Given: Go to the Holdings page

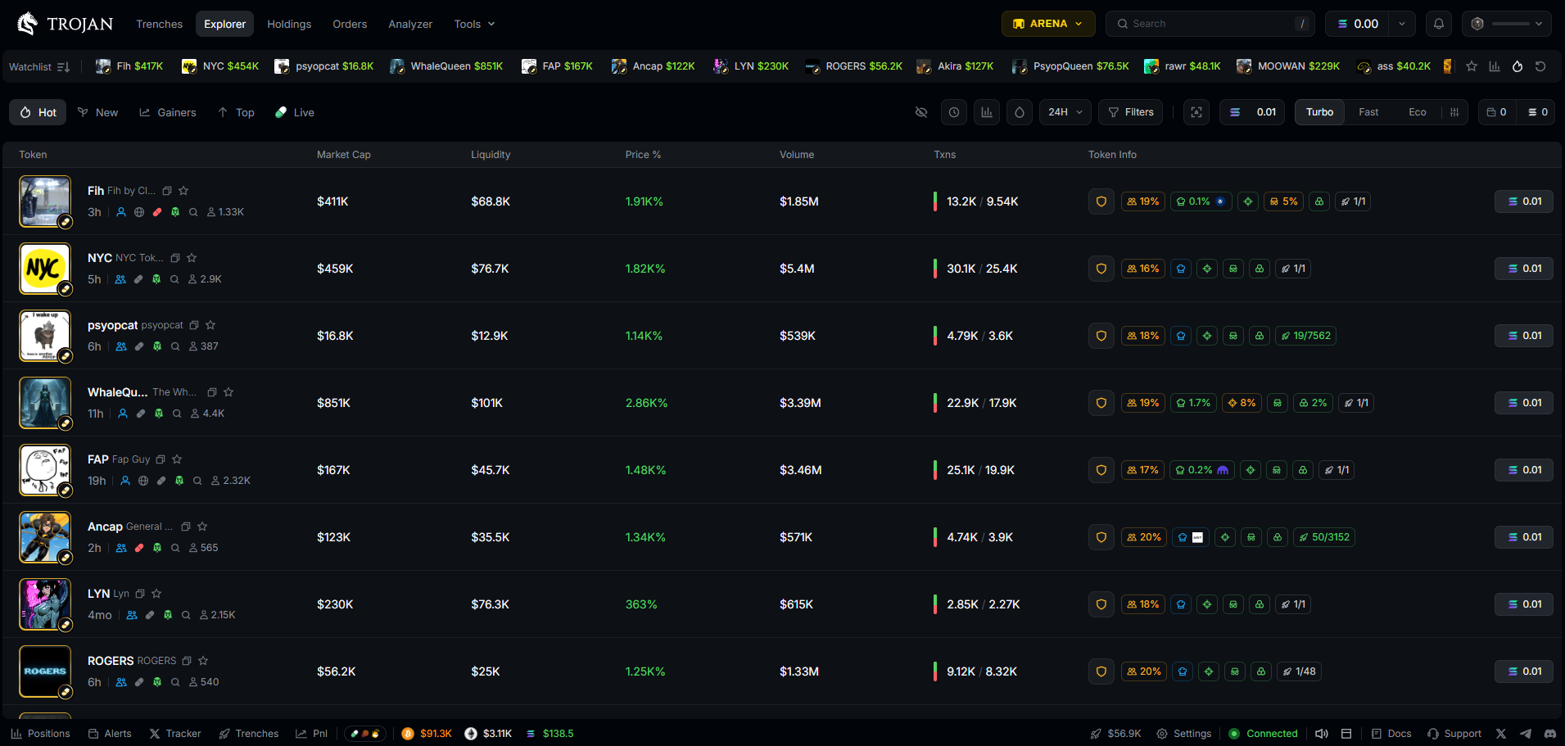Looking at the screenshot, I should [x=289, y=24].
